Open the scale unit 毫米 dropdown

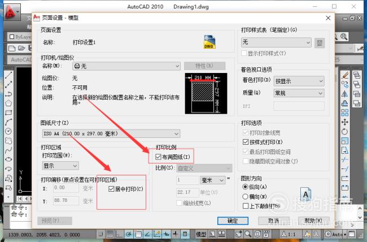pyautogui.click(x=212, y=180)
